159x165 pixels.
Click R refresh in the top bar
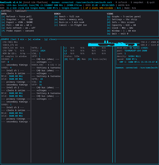(x=121, y=2)
